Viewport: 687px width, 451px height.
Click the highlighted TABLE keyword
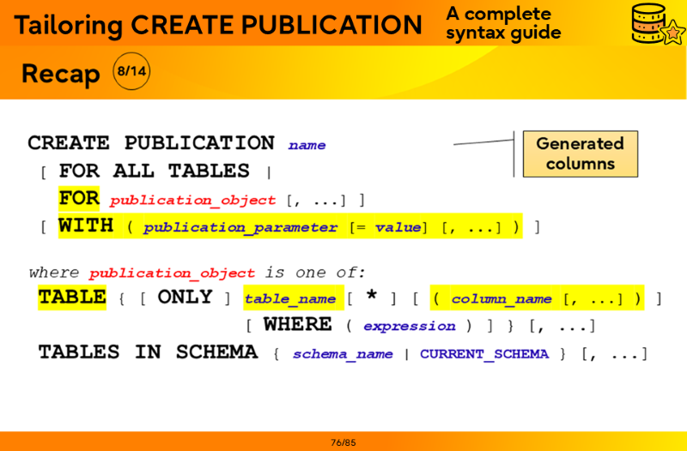tap(72, 298)
